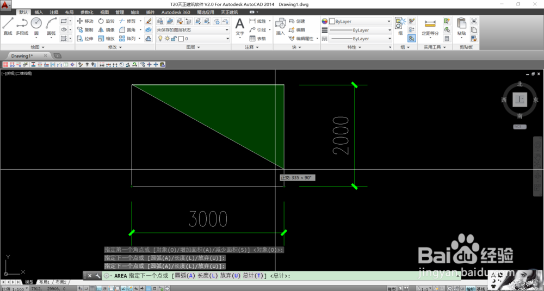Click the Group (组) icon
Screen dimensions: 544x291
coord(400,26)
